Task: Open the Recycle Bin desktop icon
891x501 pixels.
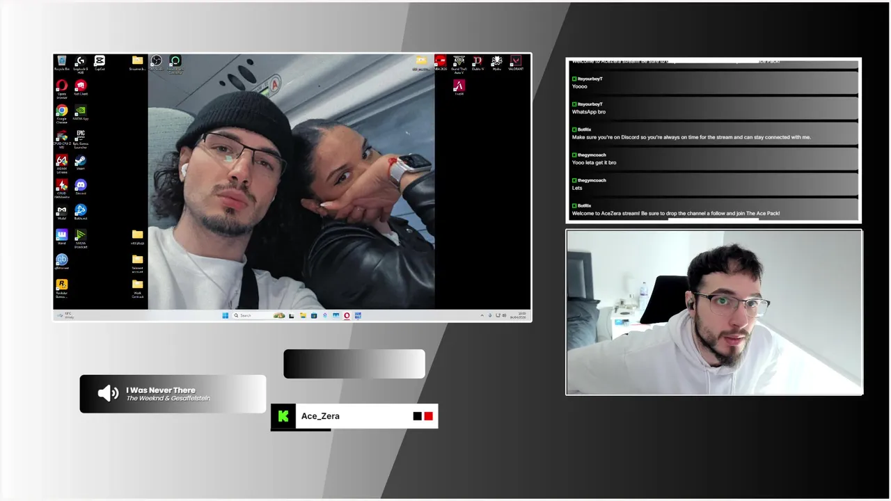Action: pyautogui.click(x=62, y=63)
